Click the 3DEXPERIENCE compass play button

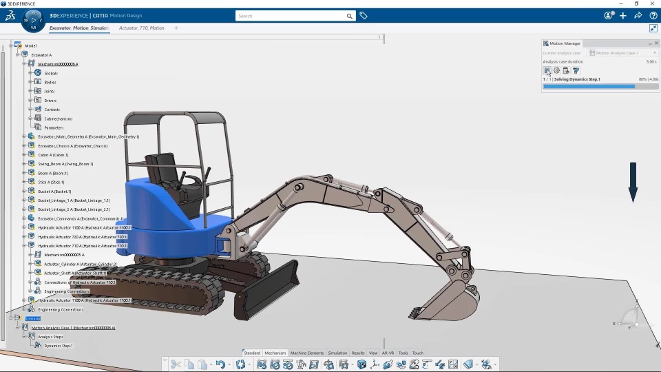(33, 20)
